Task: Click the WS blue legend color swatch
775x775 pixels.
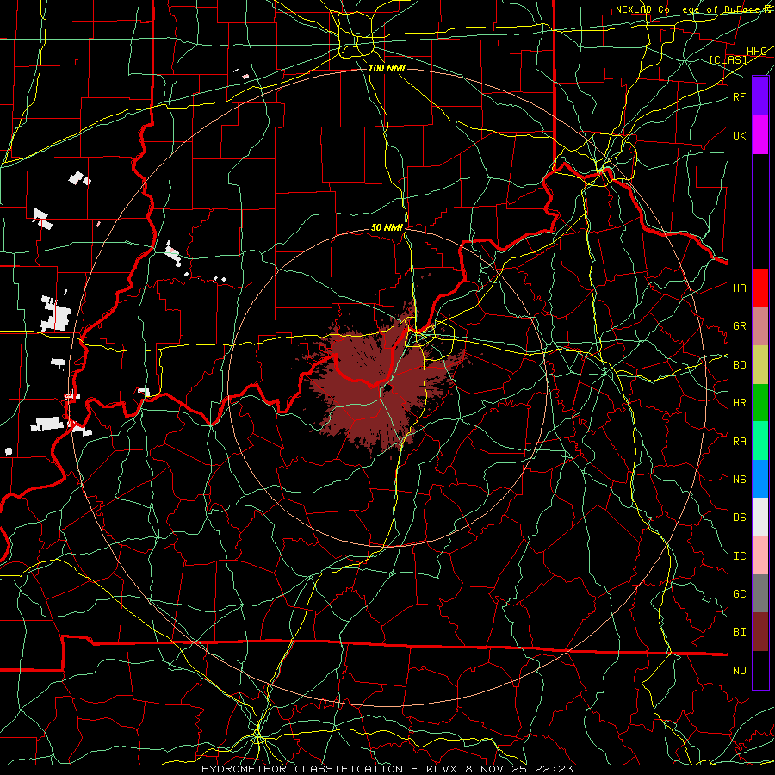Action: click(760, 479)
